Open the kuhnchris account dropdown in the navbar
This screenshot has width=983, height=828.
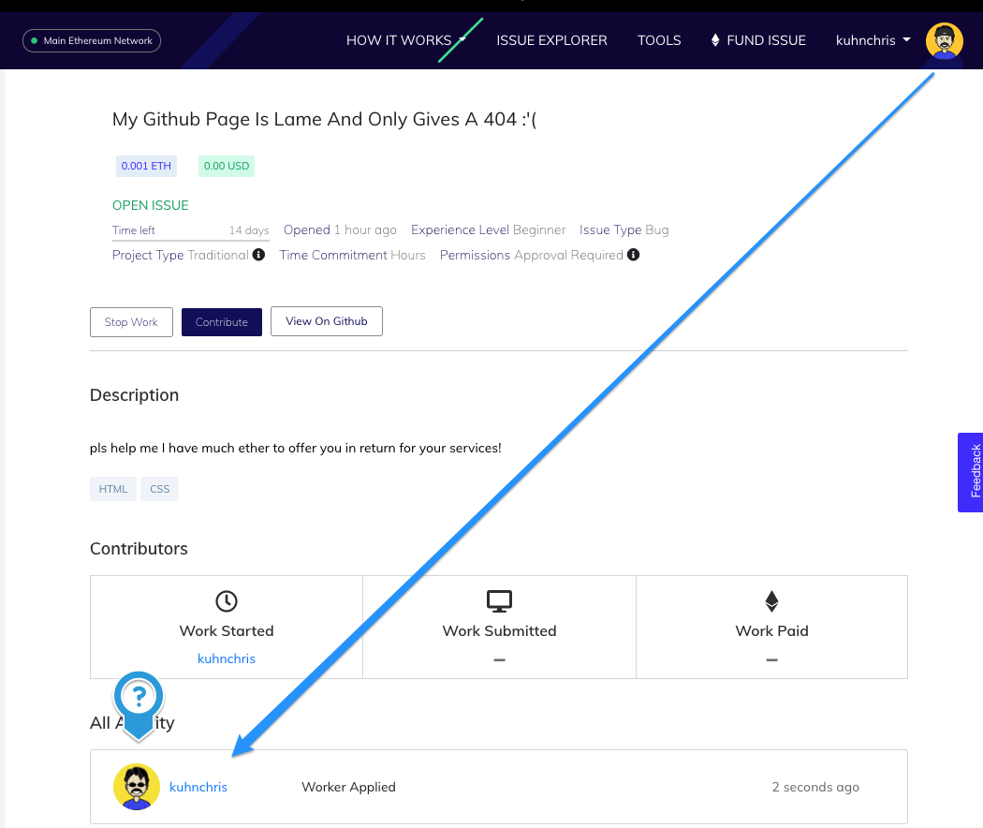873,40
